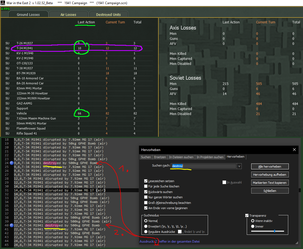Click the Soviet Losses heading
The width and height of the screenshot is (303, 249).
pyautogui.click(x=185, y=78)
